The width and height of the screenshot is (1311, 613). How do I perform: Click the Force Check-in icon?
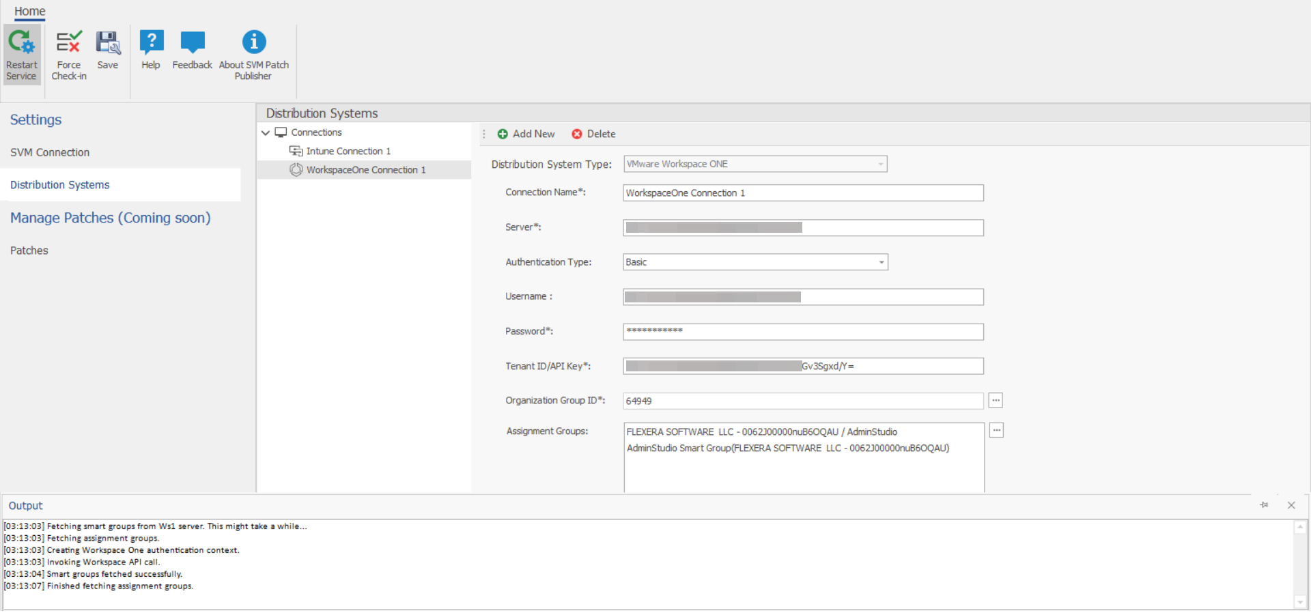pyautogui.click(x=69, y=55)
